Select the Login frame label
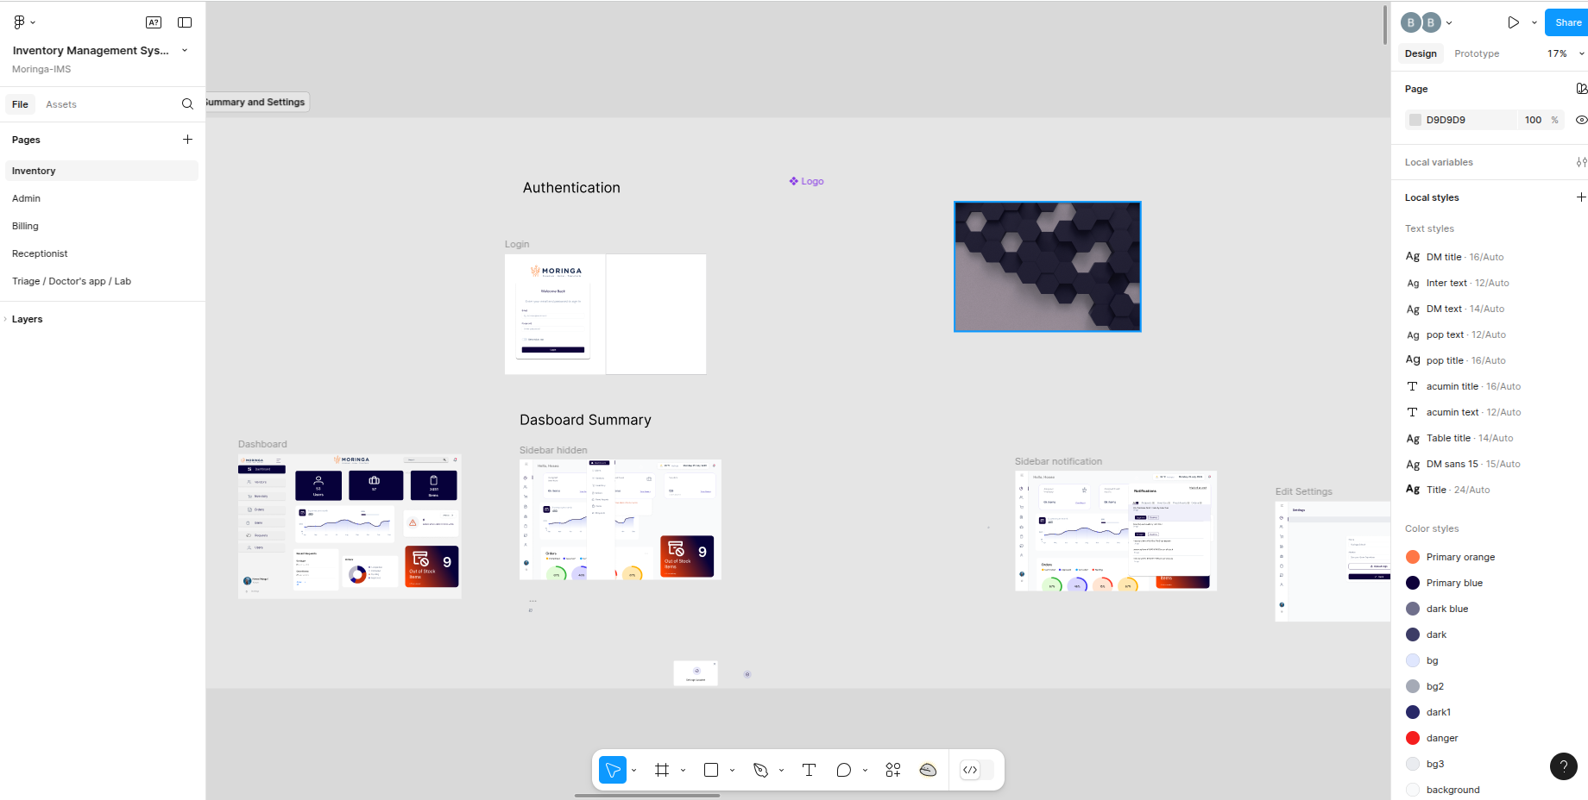 (x=517, y=245)
